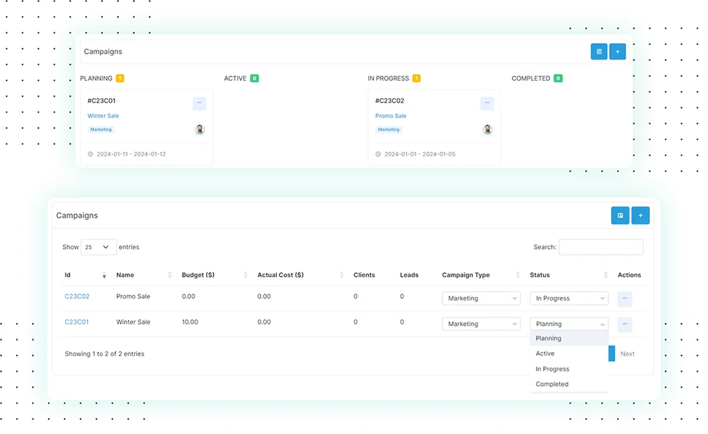Image resolution: width=708 pixels, height=434 pixels.
Task: Click the add campaign plus icon in kanban header
Action: pos(617,52)
